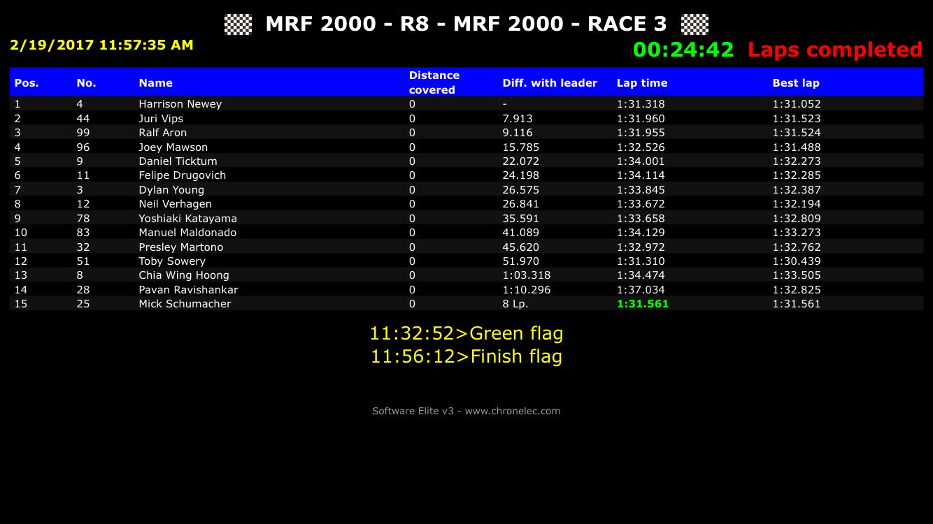This screenshot has width=933, height=524.
Task: Click the red Laps completed status
Action: [835, 50]
